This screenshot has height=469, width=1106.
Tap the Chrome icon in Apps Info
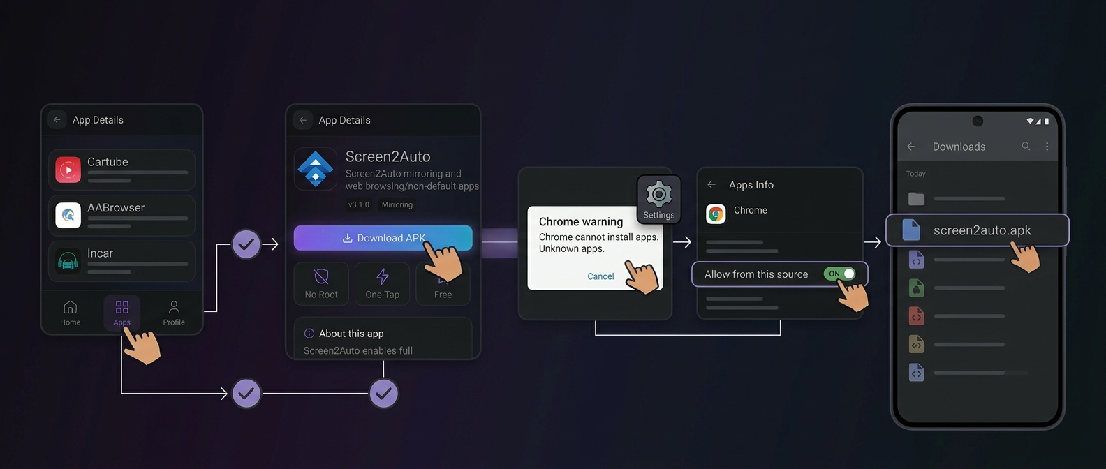pyautogui.click(x=716, y=214)
